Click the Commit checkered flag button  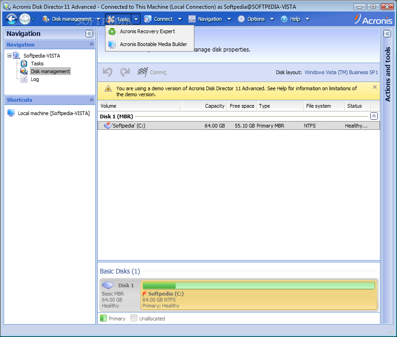pos(152,72)
